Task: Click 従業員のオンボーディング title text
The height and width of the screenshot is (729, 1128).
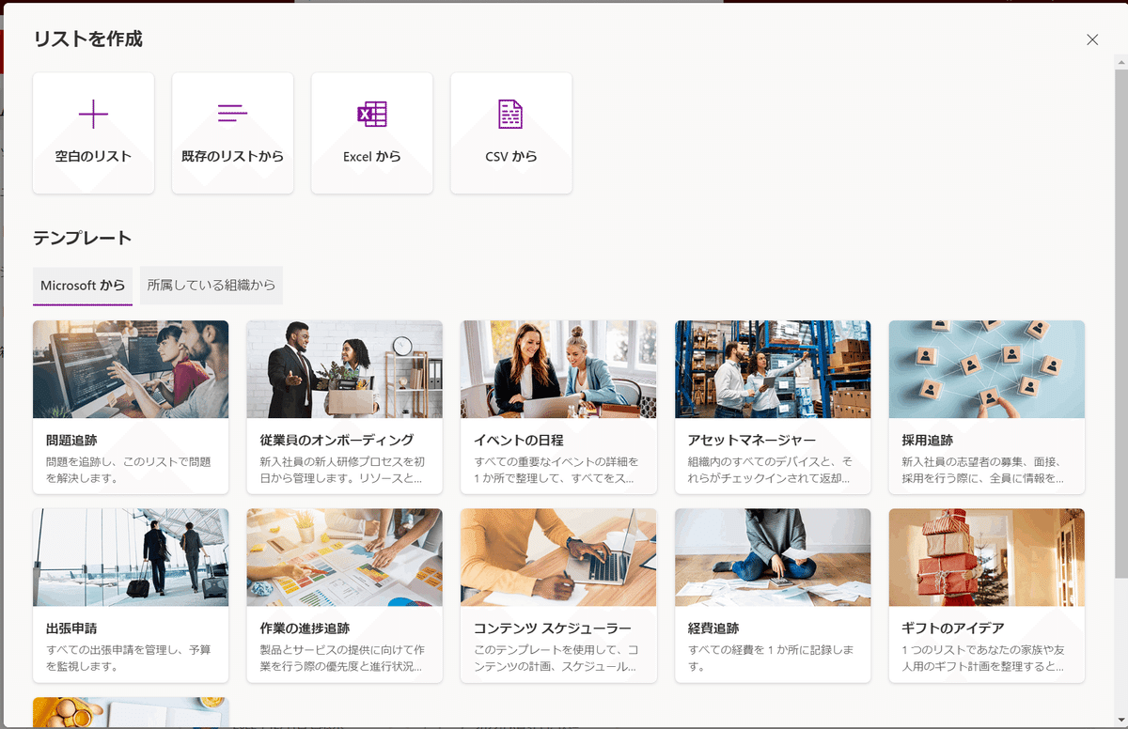Action: [x=337, y=440]
